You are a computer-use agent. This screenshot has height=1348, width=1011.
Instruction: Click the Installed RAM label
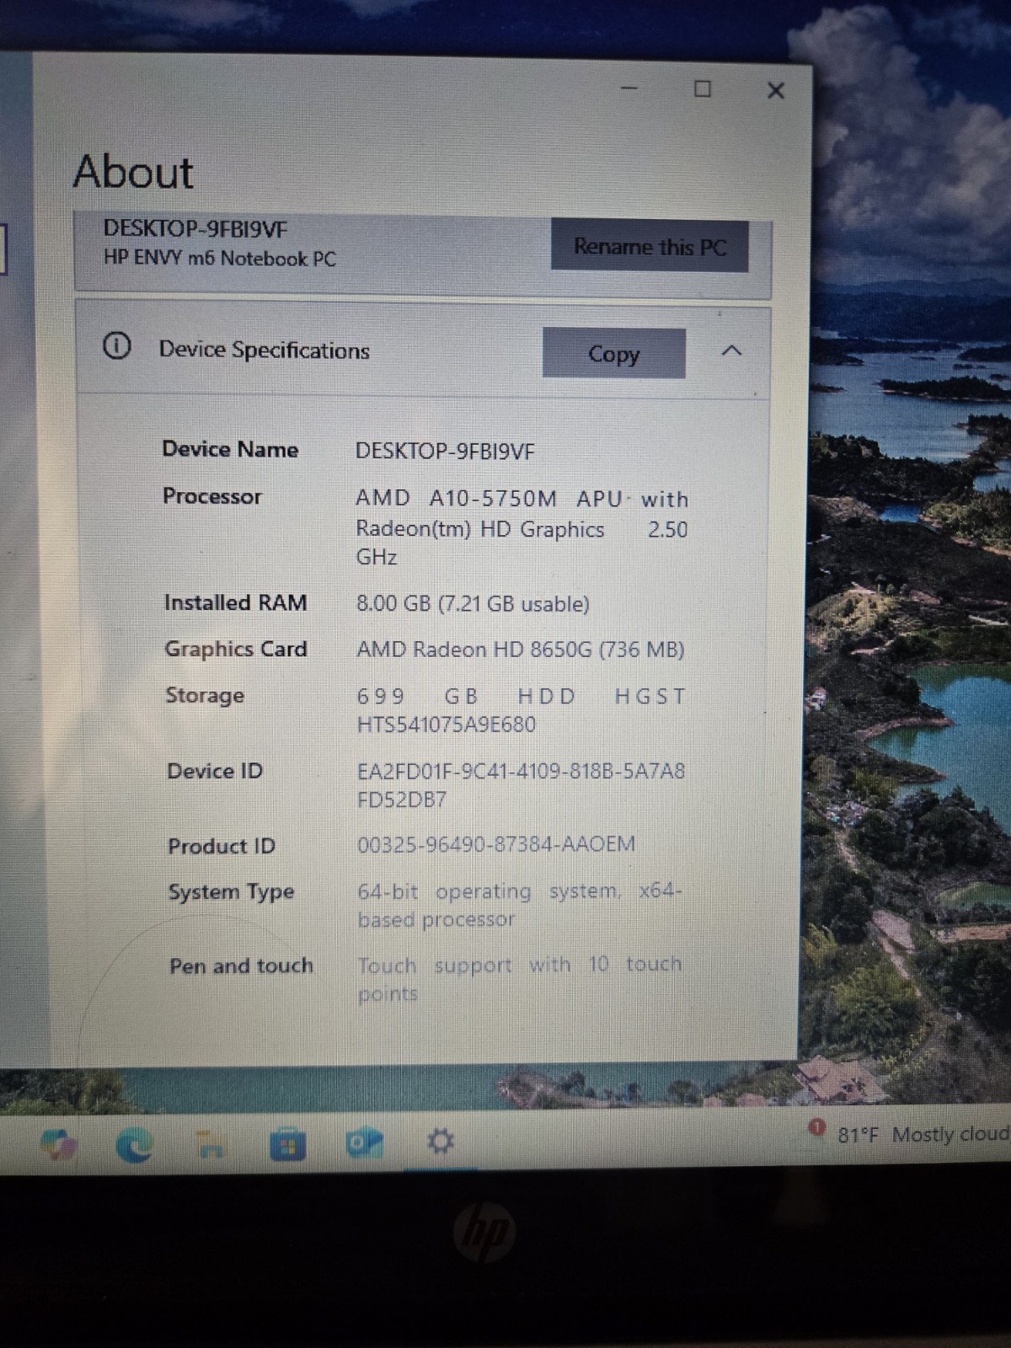pyautogui.click(x=235, y=602)
